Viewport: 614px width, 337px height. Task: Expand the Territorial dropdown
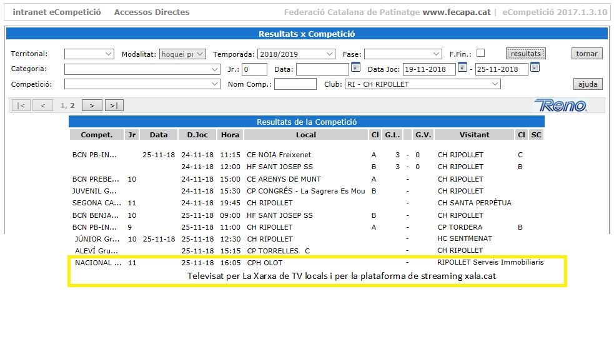coord(89,54)
